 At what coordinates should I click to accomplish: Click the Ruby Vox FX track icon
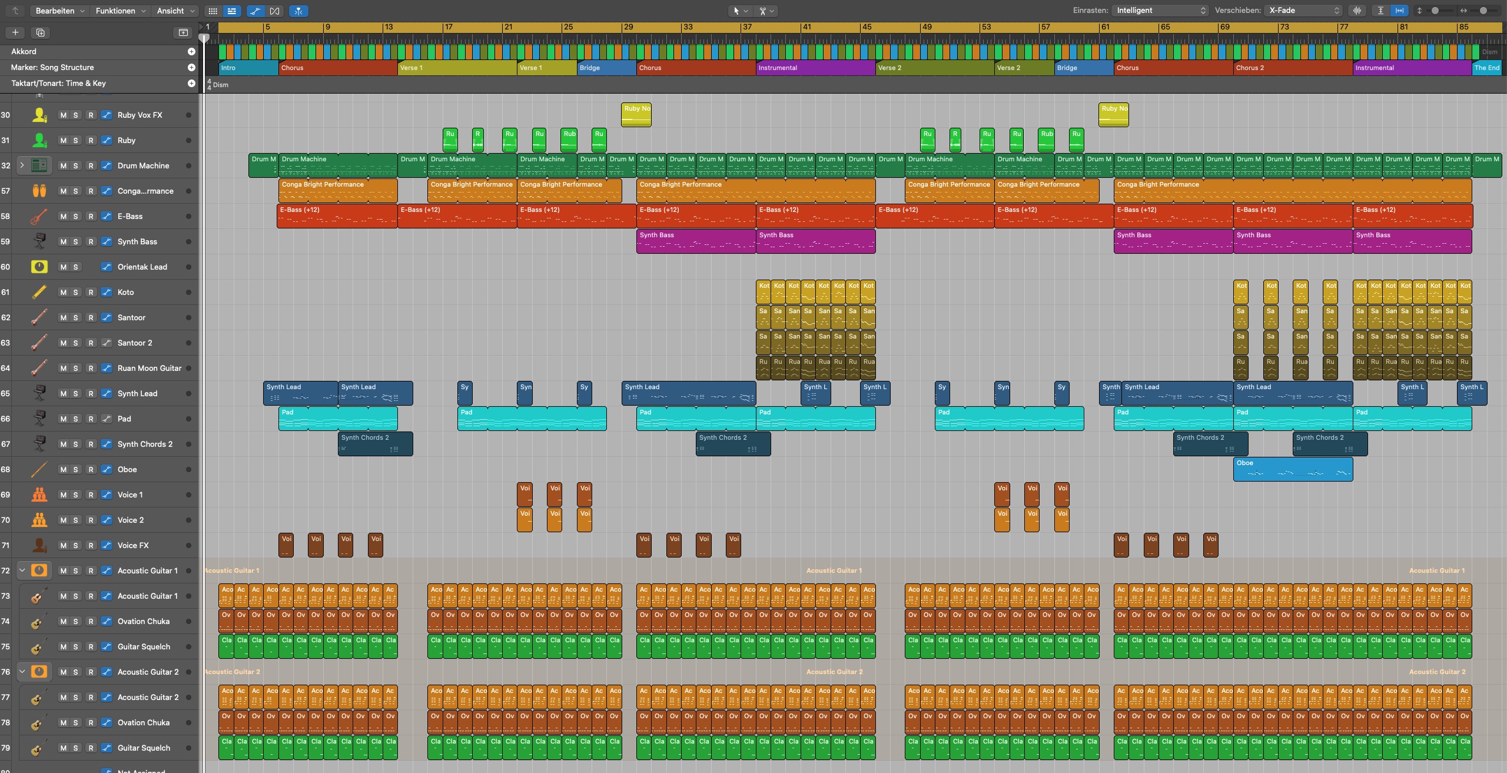click(39, 115)
